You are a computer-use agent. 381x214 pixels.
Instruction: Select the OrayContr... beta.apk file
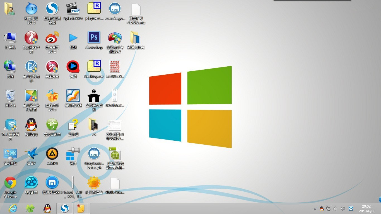pyautogui.click(x=94, y=158)
